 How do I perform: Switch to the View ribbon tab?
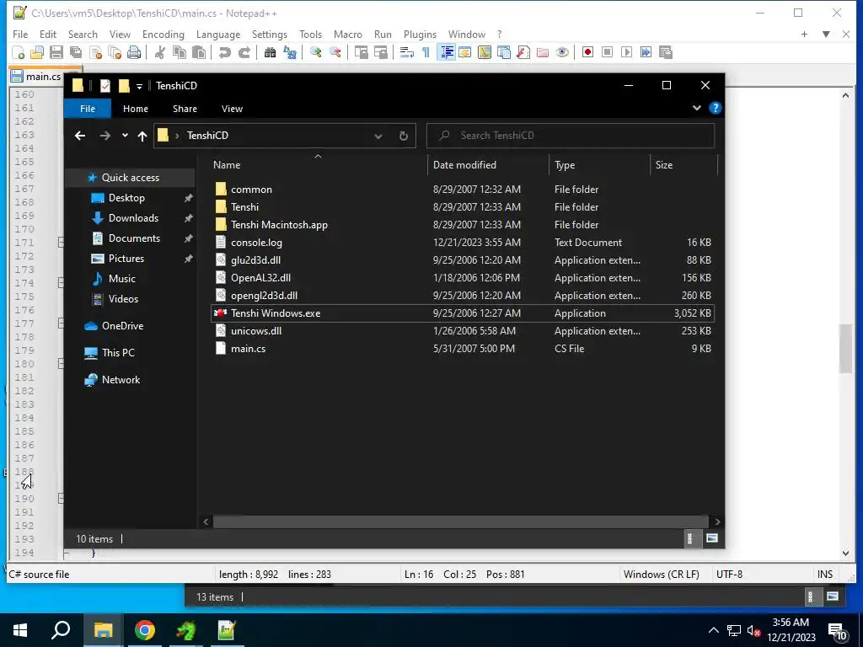232,109
